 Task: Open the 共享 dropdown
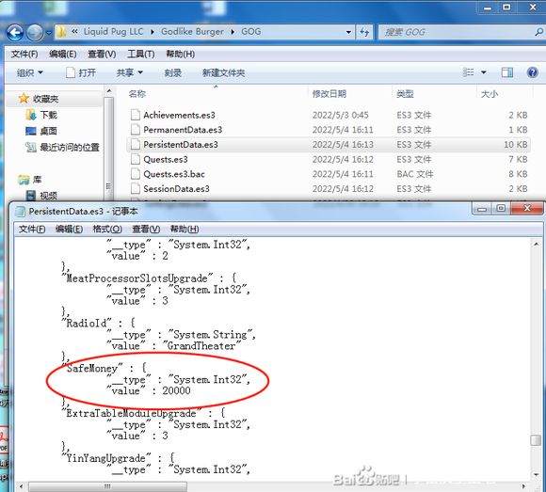pyautogui.click(x=130, y=72)
